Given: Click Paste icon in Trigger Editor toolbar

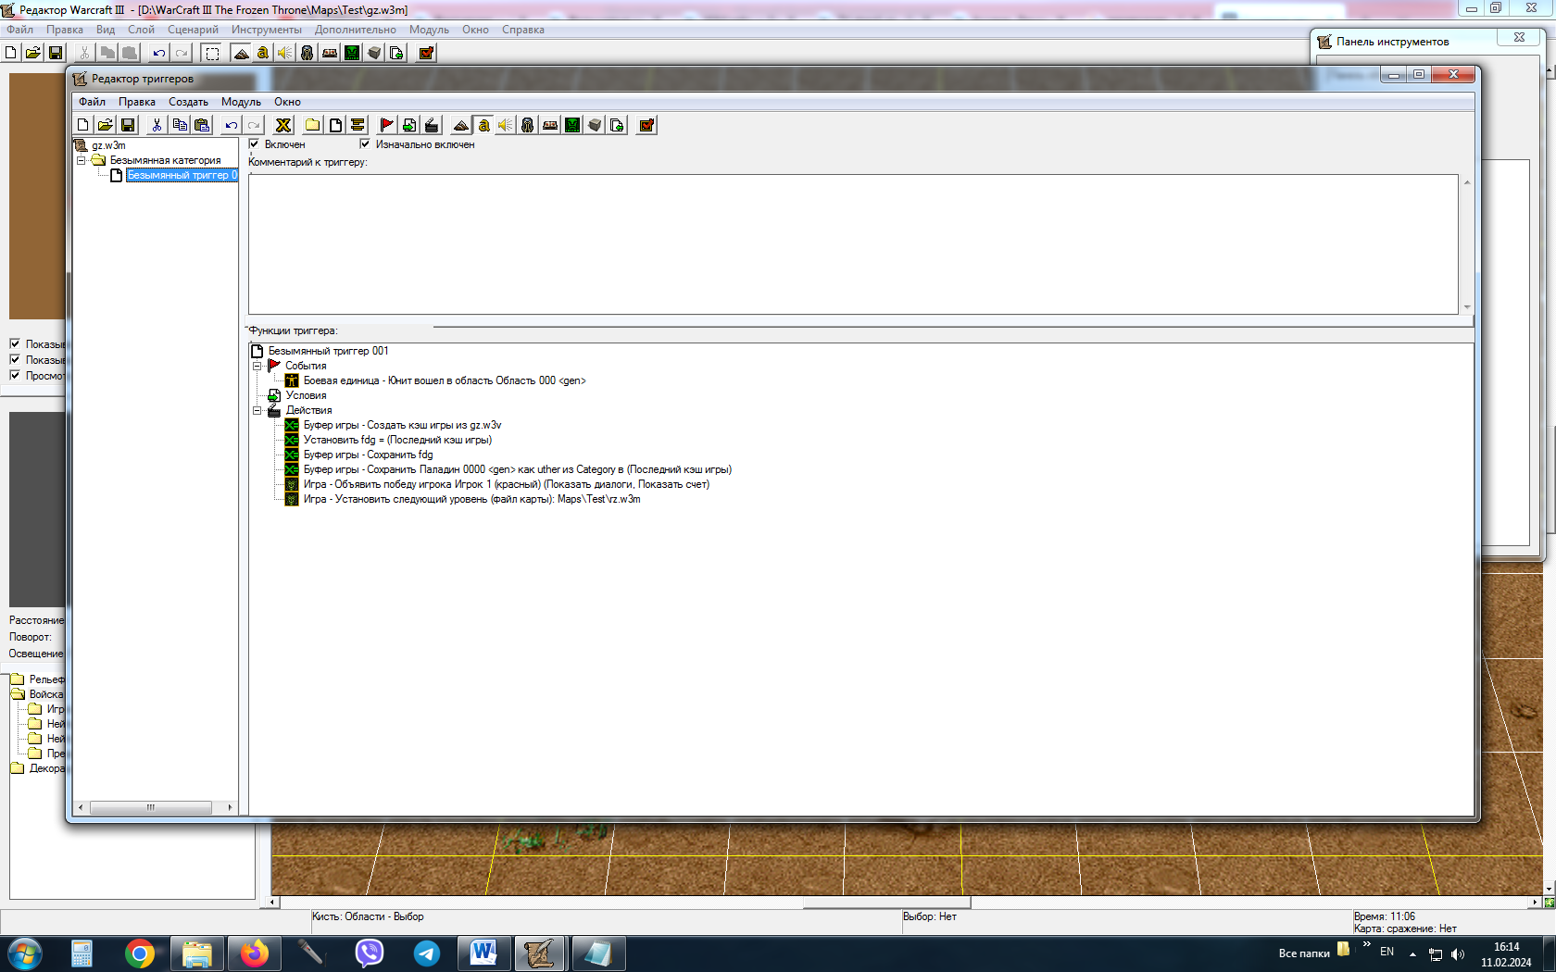Looking at the screenshot, I should click(x=202, y=125).
